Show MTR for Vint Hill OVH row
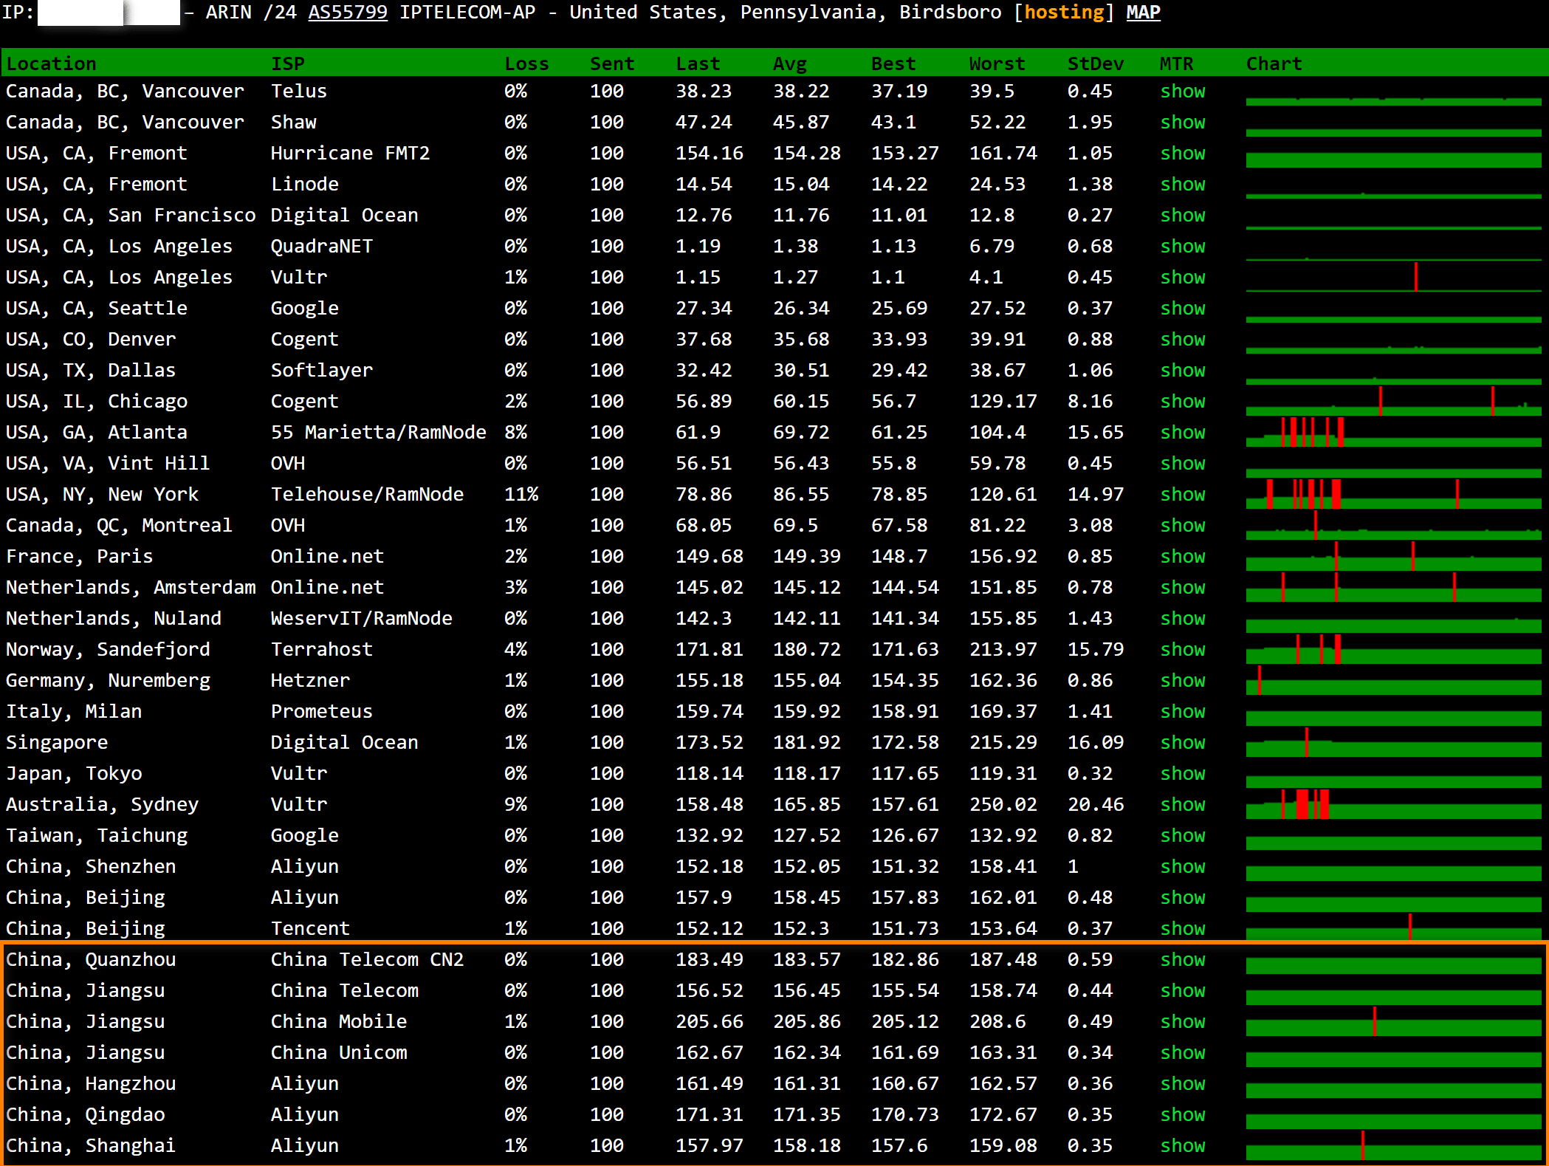The height and width of the screenshot is (1166, 1549). click(1182, 463)
